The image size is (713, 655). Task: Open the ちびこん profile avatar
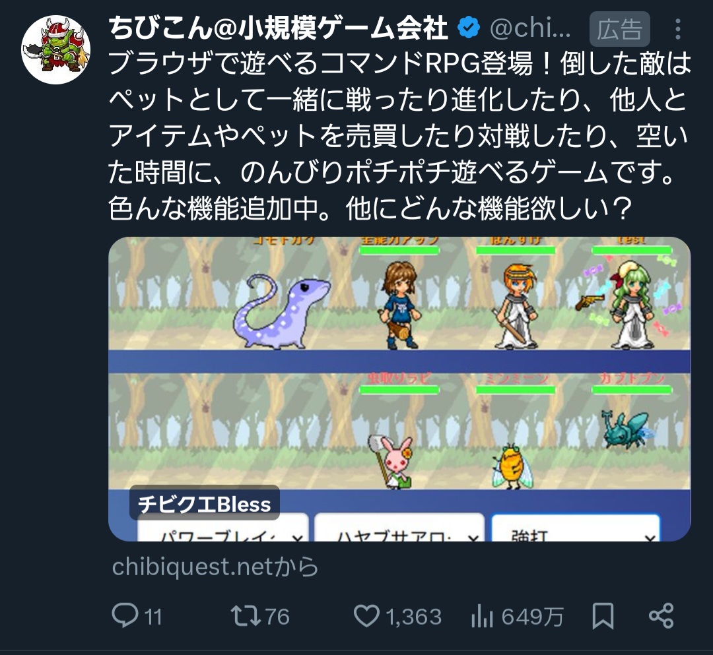click(x=55, y=49)
